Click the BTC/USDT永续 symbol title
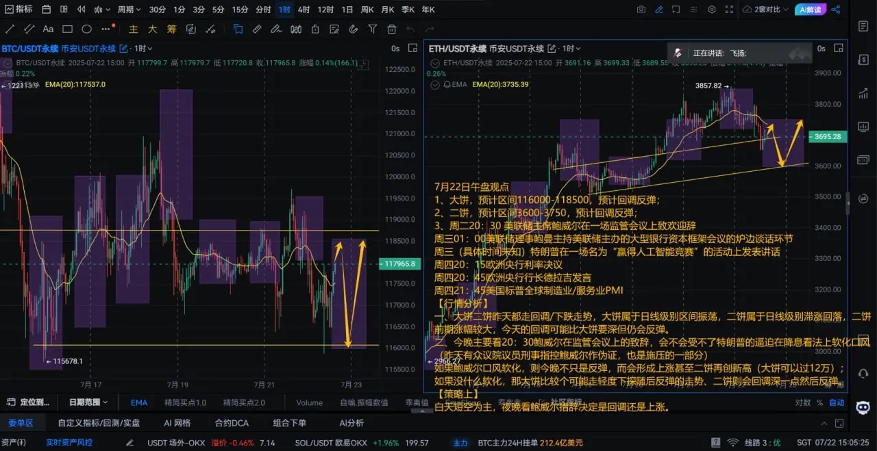This screenshot has height=451, width=877. point(29,49)
